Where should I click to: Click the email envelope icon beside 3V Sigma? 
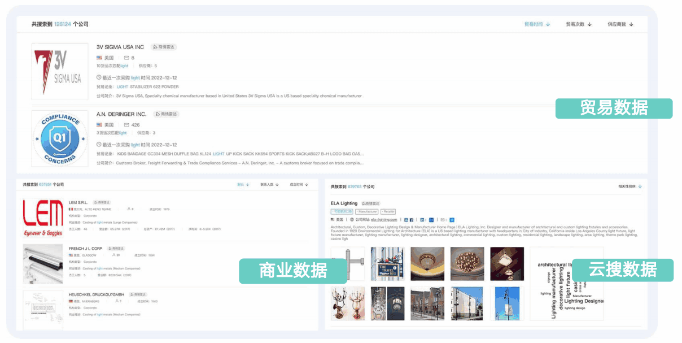pos(126,57)
